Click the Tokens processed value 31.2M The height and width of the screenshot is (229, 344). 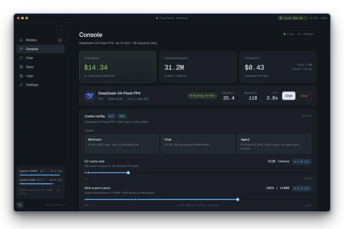[174, 67]
